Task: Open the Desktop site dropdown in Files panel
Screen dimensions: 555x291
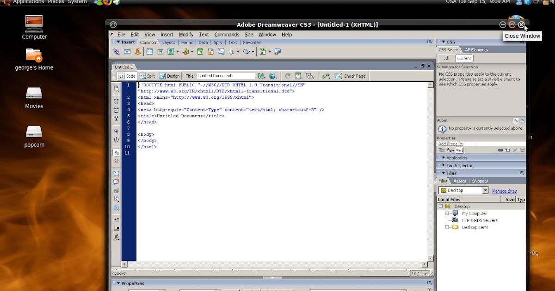Action: 485,190
